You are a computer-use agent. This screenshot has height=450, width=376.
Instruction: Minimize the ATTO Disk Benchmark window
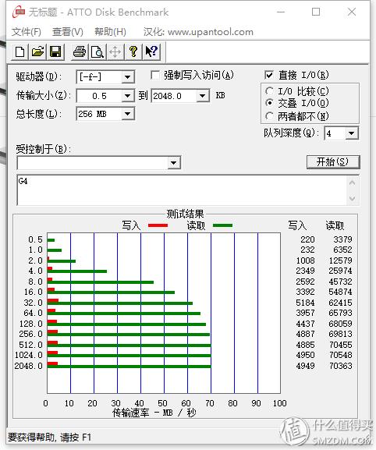tap(281, 12)
